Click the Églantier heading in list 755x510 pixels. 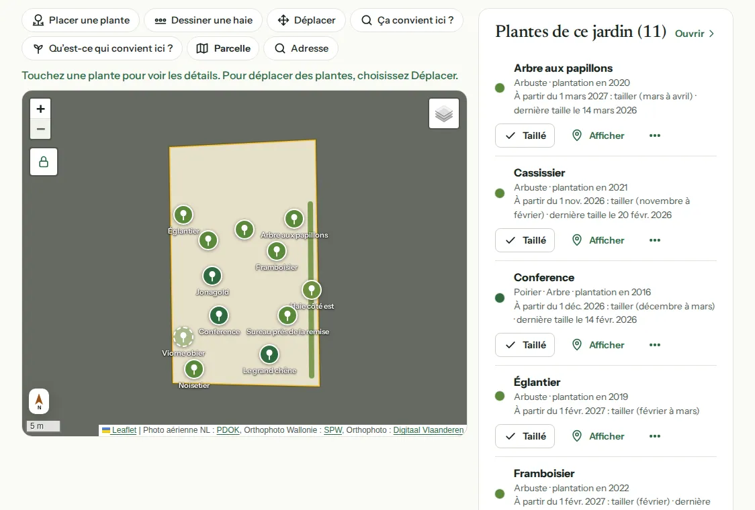pos(537,382)
